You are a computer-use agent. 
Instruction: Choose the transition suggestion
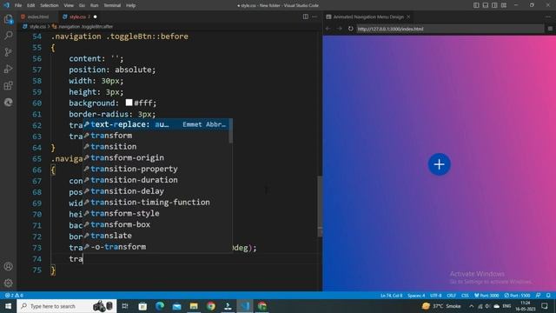[156, 147]
